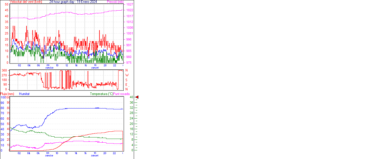This screenshot has width=369, height=159.
Task: Click the "Pressió (mb)" axis label
Action: tap(115, 2)
